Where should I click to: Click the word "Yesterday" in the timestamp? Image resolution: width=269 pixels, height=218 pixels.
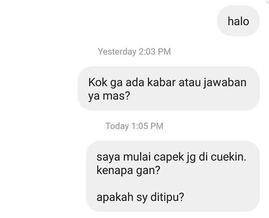(117, 52)
